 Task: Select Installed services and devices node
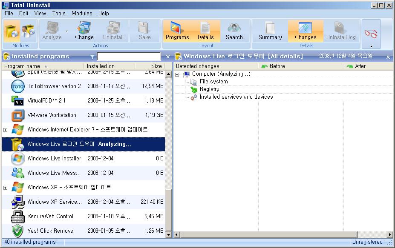[236, 97]
